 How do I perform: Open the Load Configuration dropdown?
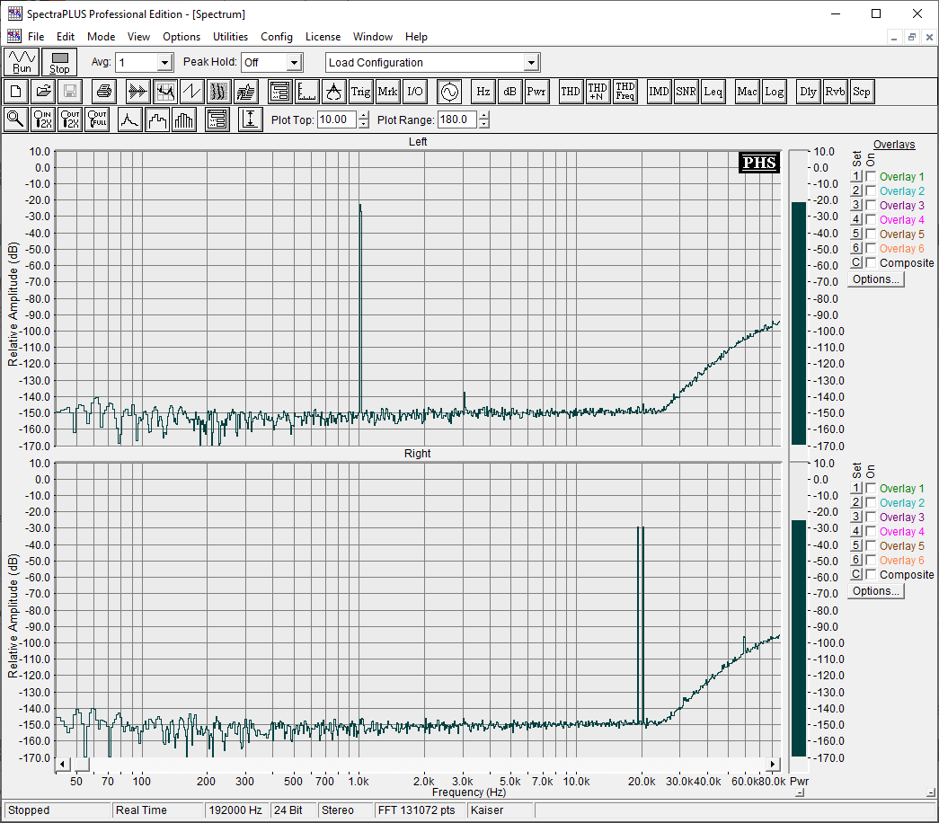[531, 62]
